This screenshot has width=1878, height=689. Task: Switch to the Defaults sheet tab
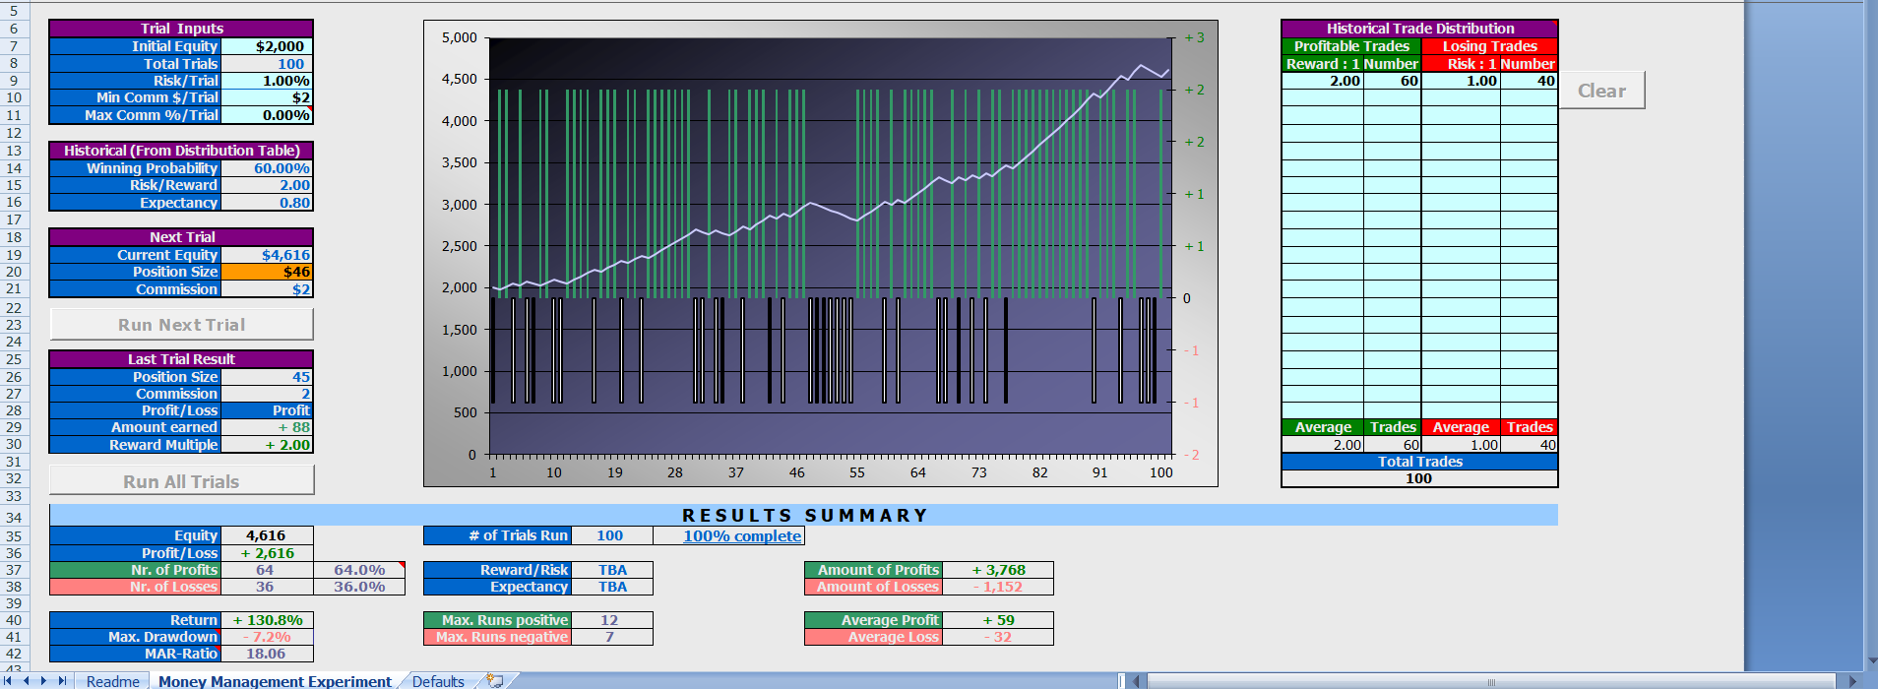(x=438, y=680)
